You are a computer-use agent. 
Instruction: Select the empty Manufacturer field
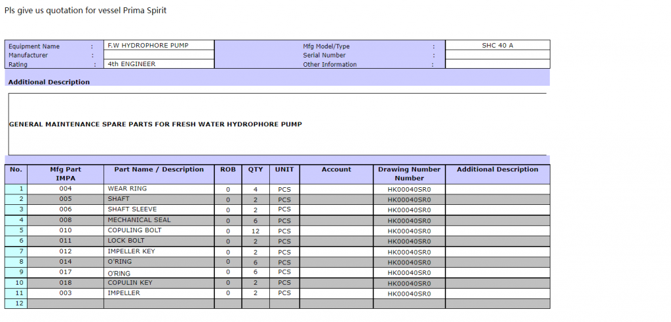pos(159,55)
